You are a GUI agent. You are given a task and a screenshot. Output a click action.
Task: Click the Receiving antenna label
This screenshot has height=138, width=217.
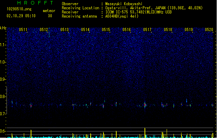(79, 16)
